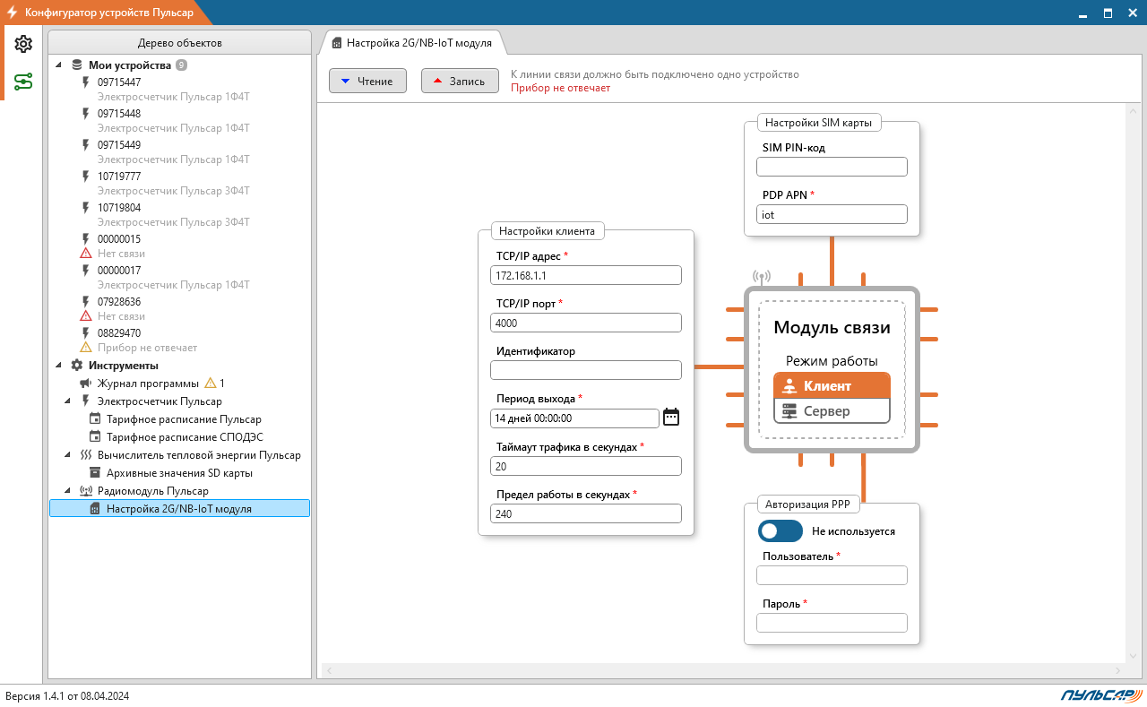Click the antenna signal icon above the module
Image resolution: width=1147 pixels, height=707 pixels.
click(x=762, y=278)
